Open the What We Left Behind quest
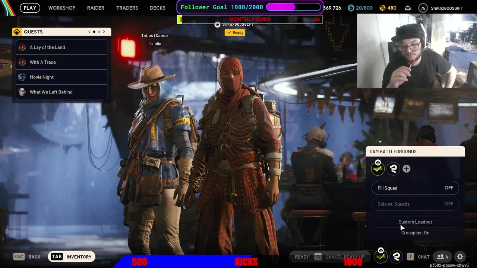477x268 pixels. tap(61, 92)
